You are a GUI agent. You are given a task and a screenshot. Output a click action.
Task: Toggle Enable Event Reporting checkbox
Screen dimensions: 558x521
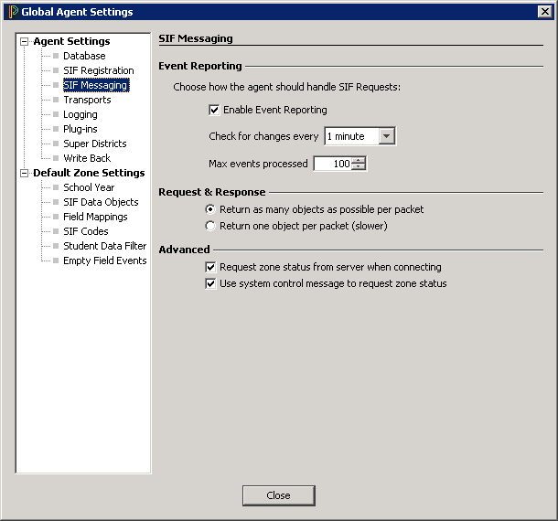pos(215,111)
